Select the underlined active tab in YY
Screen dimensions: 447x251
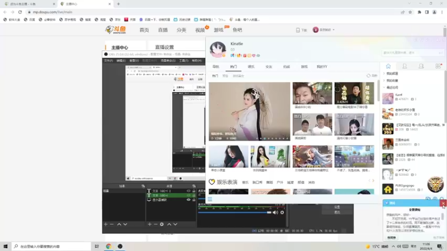234,66
